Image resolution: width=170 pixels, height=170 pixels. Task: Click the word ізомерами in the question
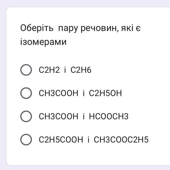tap(43, 42)
